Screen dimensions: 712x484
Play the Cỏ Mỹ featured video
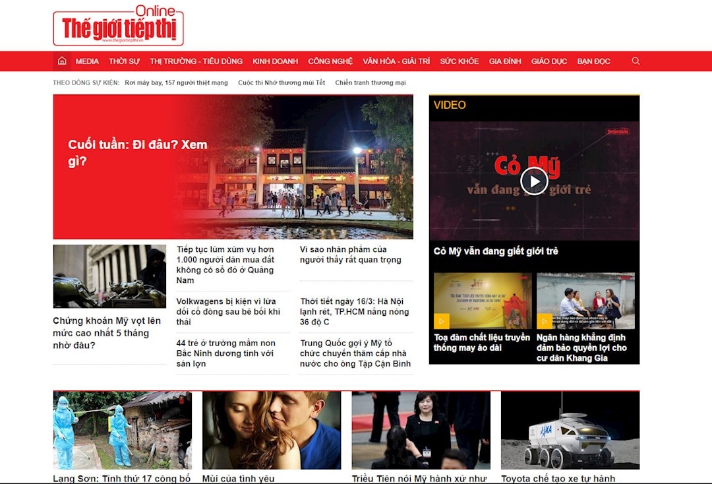coord(533,181)
